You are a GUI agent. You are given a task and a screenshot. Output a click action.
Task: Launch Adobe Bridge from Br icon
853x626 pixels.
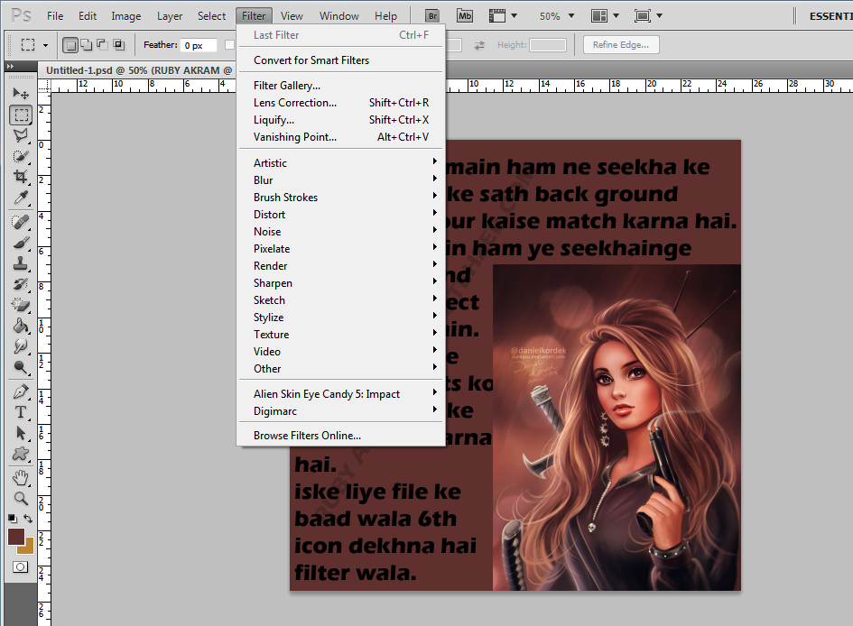coord(432,15)
